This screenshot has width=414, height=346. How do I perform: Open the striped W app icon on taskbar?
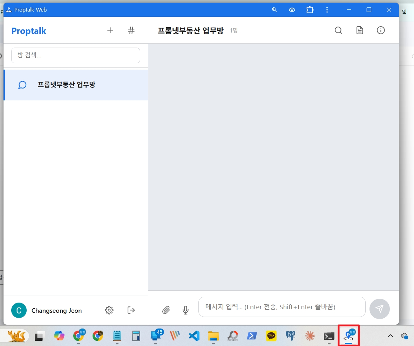tap(175, 336)
